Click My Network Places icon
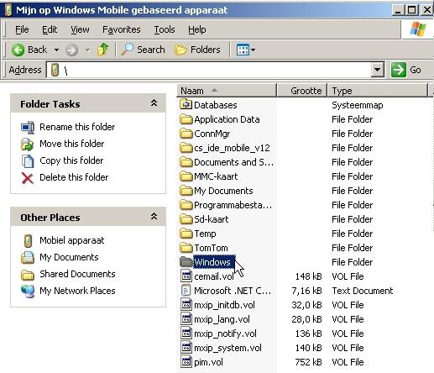Image resolution: width=434 pixels, height=373 pixels. 28,292
